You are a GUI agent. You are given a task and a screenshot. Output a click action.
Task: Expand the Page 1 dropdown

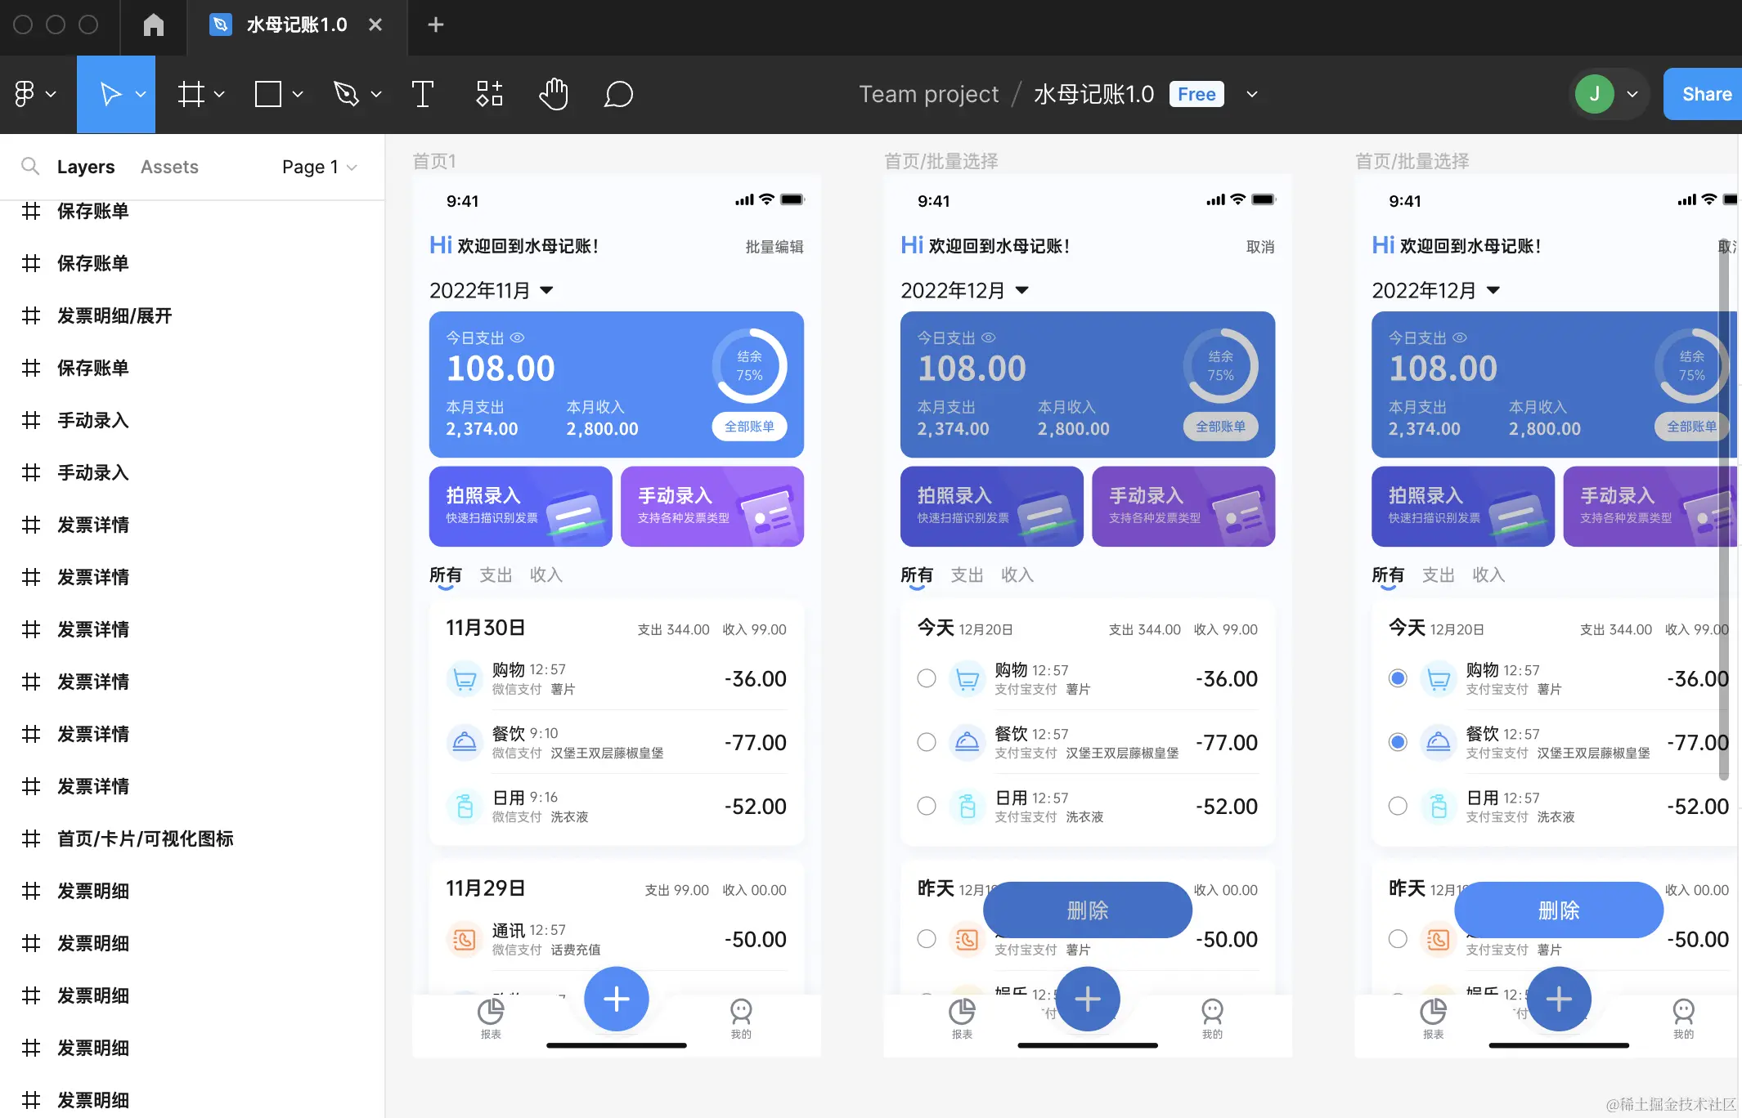320,167
